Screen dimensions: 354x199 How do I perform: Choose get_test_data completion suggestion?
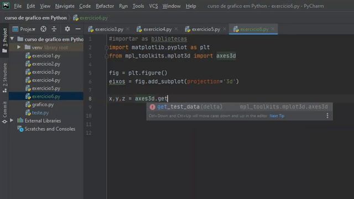tap(240, 107)
